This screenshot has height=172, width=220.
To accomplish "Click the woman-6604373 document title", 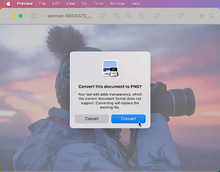I will pos(70,16).
